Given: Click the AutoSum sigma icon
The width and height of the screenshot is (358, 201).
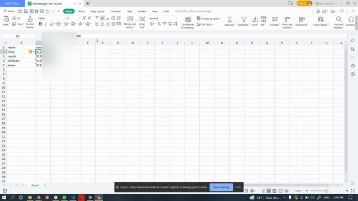Looking at the screenshot, I should pyautogui.click(x=230, y=19).
